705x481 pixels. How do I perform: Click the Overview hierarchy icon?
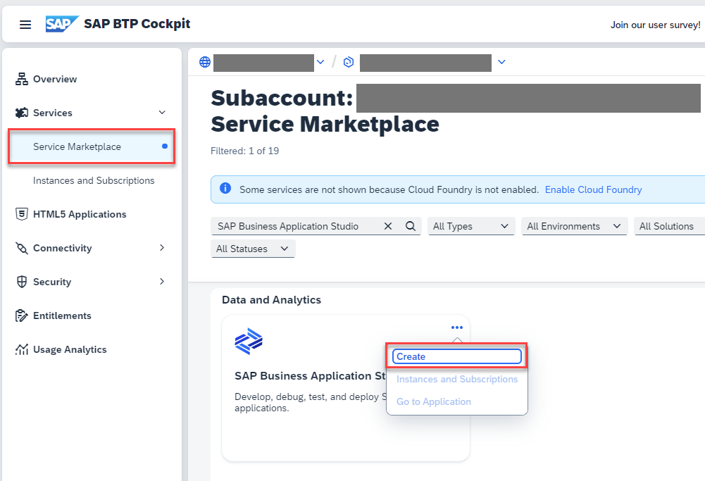(x=22, y=79)
